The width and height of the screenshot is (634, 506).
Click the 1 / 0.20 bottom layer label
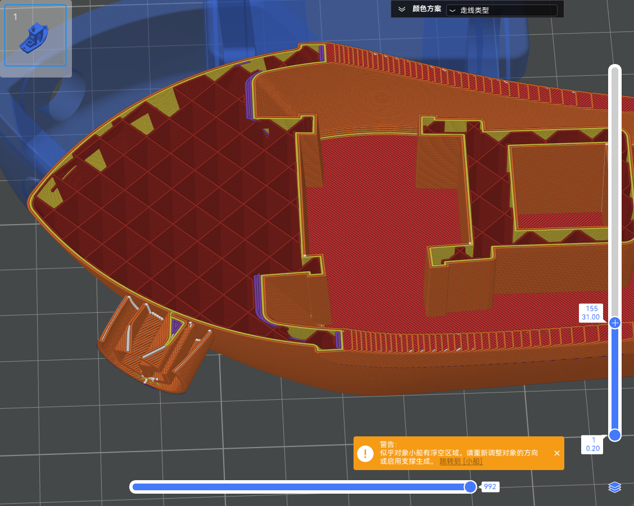tap(592, 444)
